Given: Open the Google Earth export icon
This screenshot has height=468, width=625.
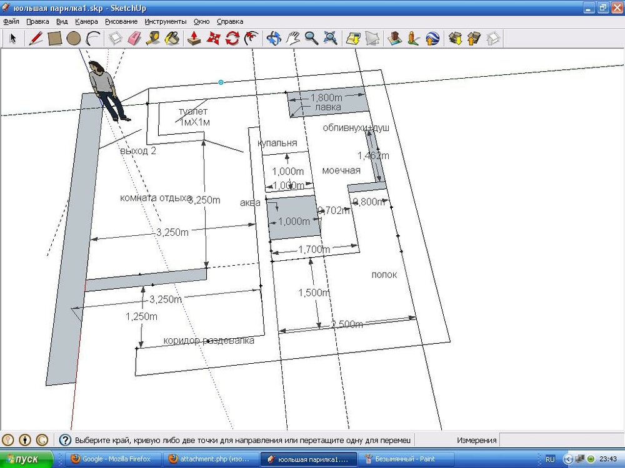Looking at the screenshot, I should (x=433, y=38).
